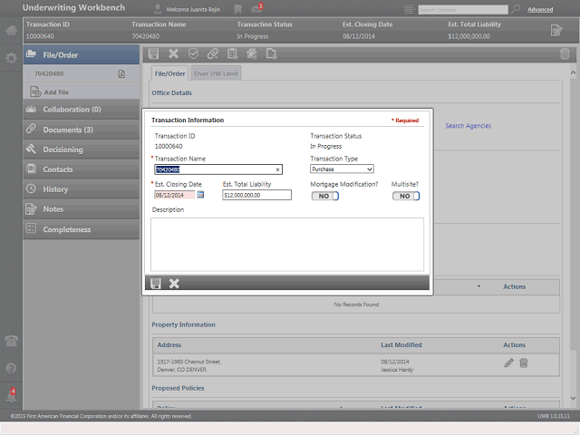Screen dimensions: 580x435
Task: Toggle the Mortgage Modification switch
Action: 325,196
